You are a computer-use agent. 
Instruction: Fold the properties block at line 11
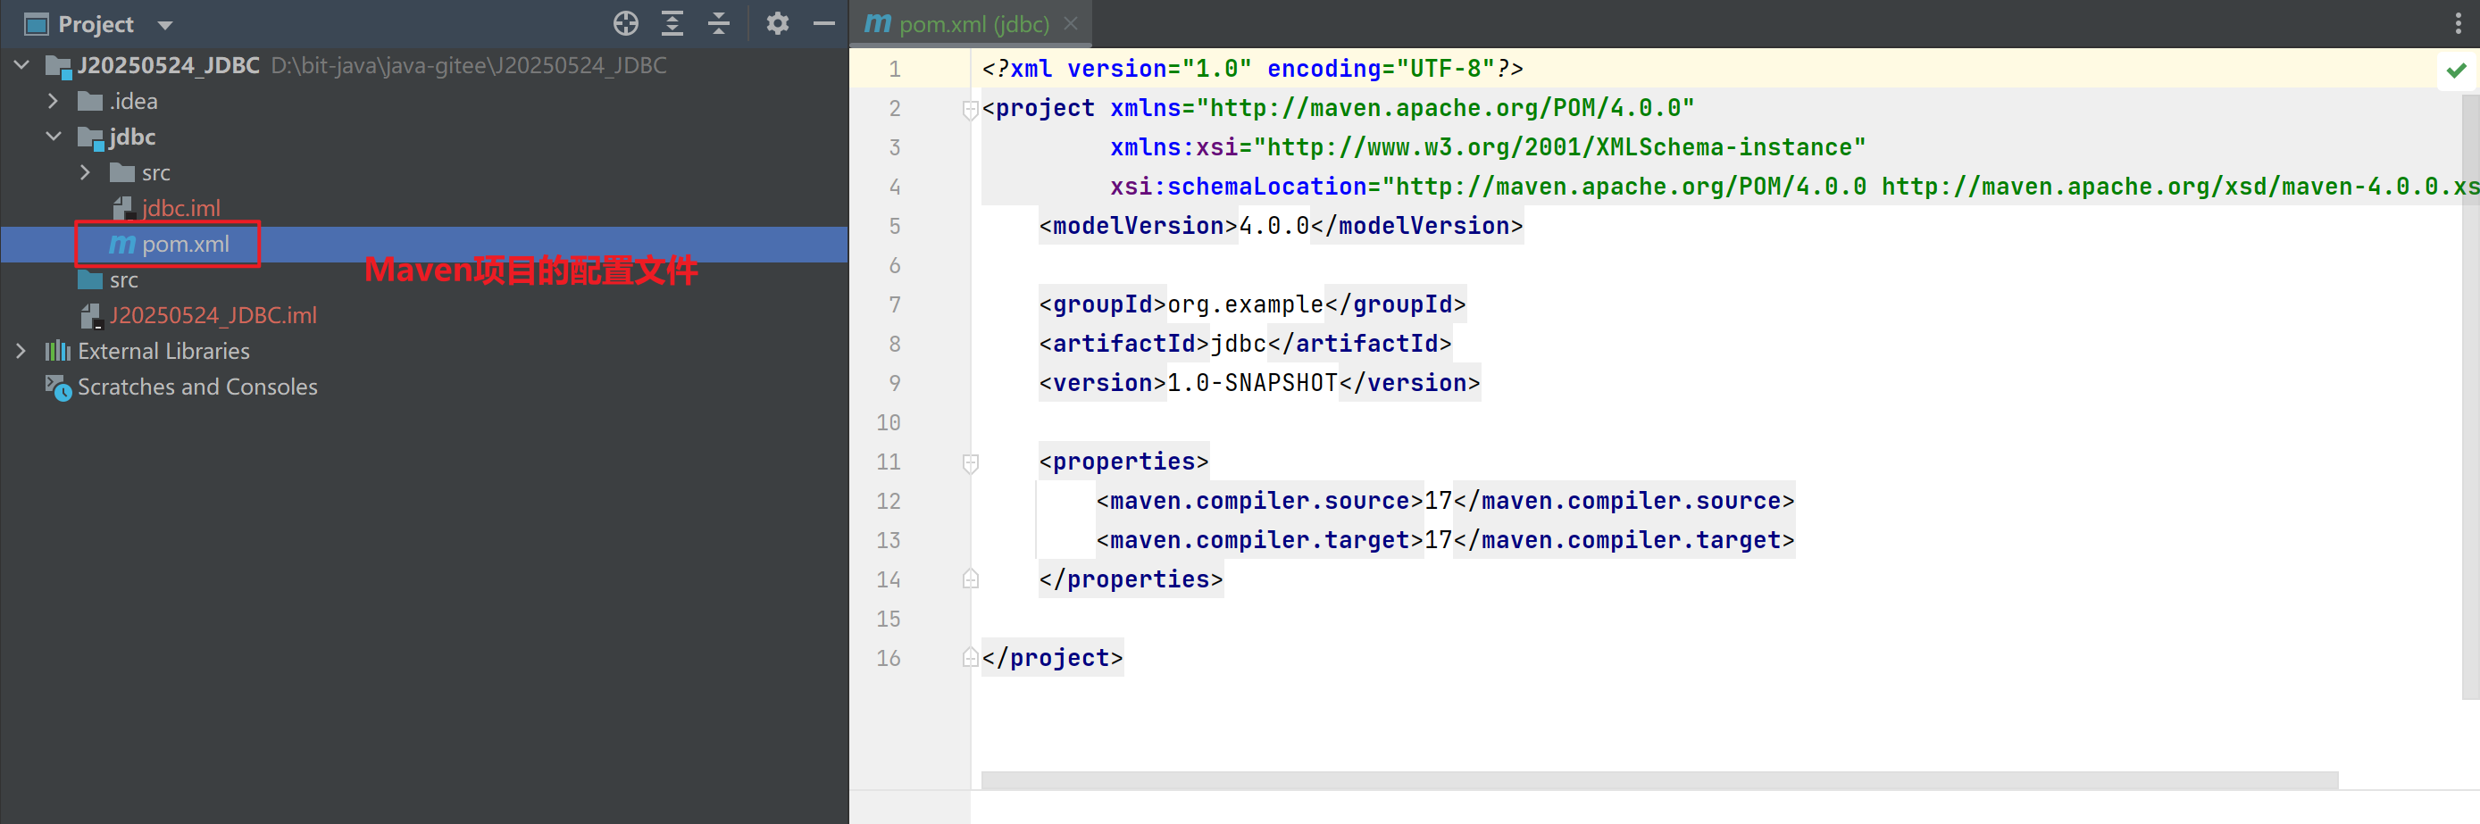[x=971, y=464]
